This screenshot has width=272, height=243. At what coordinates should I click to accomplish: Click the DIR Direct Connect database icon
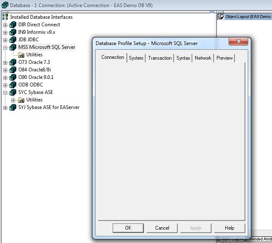pos(13,25)
